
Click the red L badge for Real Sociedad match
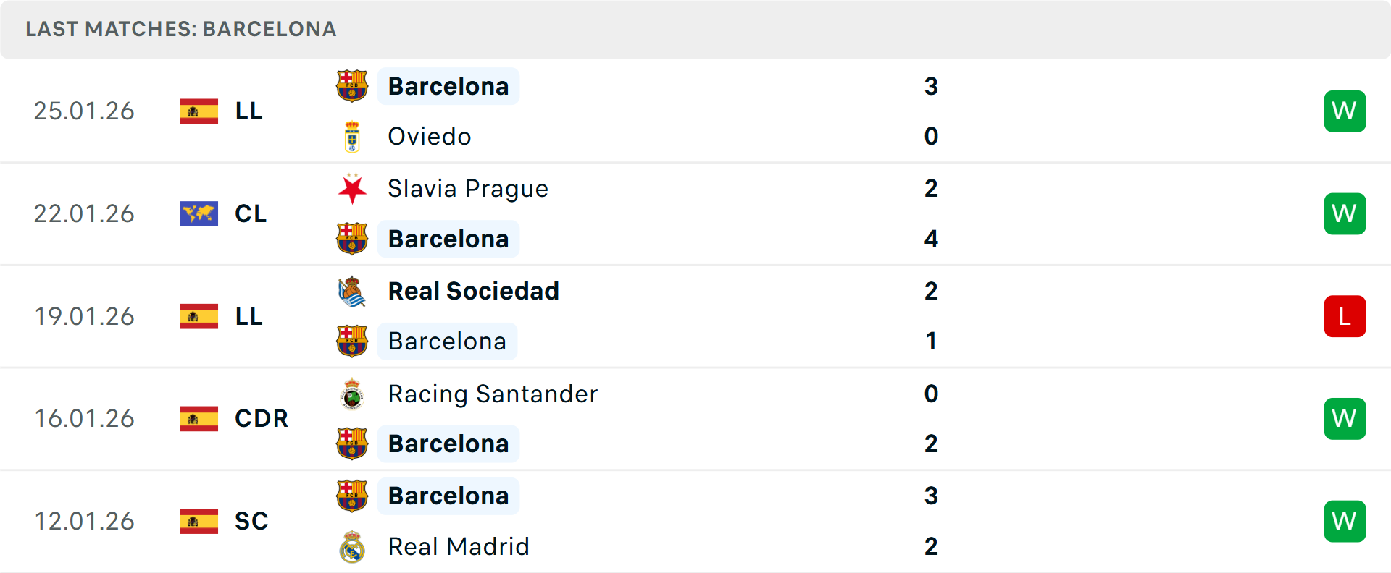(1345, 316)
